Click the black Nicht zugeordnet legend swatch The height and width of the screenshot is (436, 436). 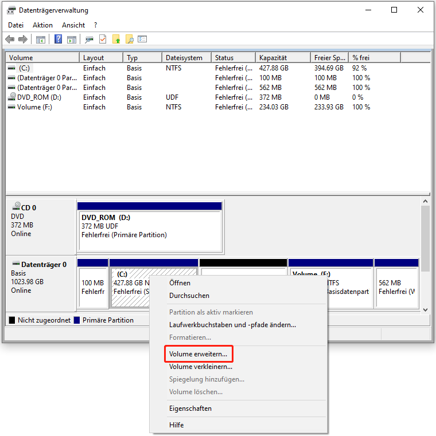12,320
